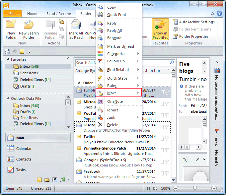Open the Mail navigation pane

click(x=38, y=138)
